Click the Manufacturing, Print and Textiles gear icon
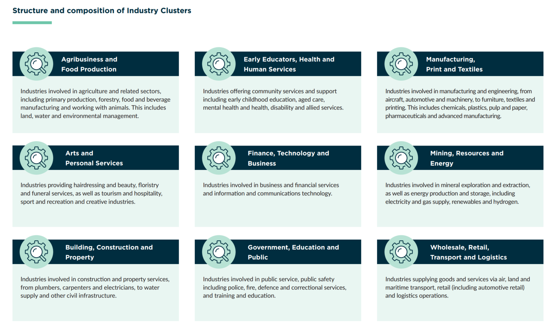Image resolution: width=556 pixels, height=330 pixels. [x=401, y=64]
